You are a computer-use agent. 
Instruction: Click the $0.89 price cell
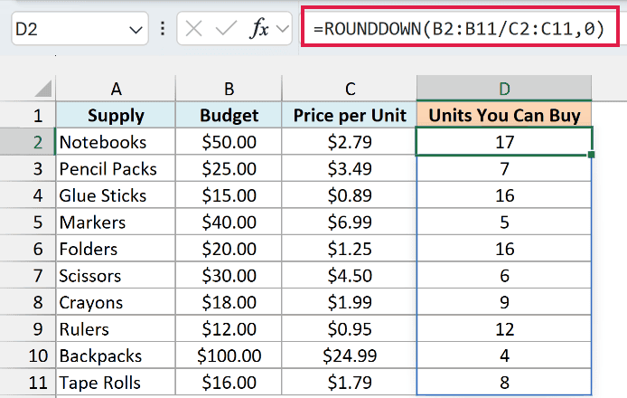350,195
